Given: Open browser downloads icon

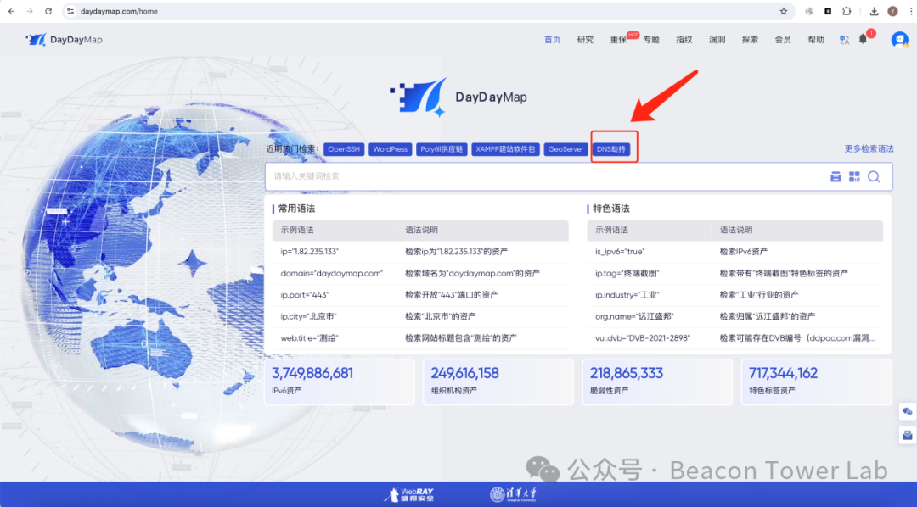Looking at the screenshot, I should 874,11.
